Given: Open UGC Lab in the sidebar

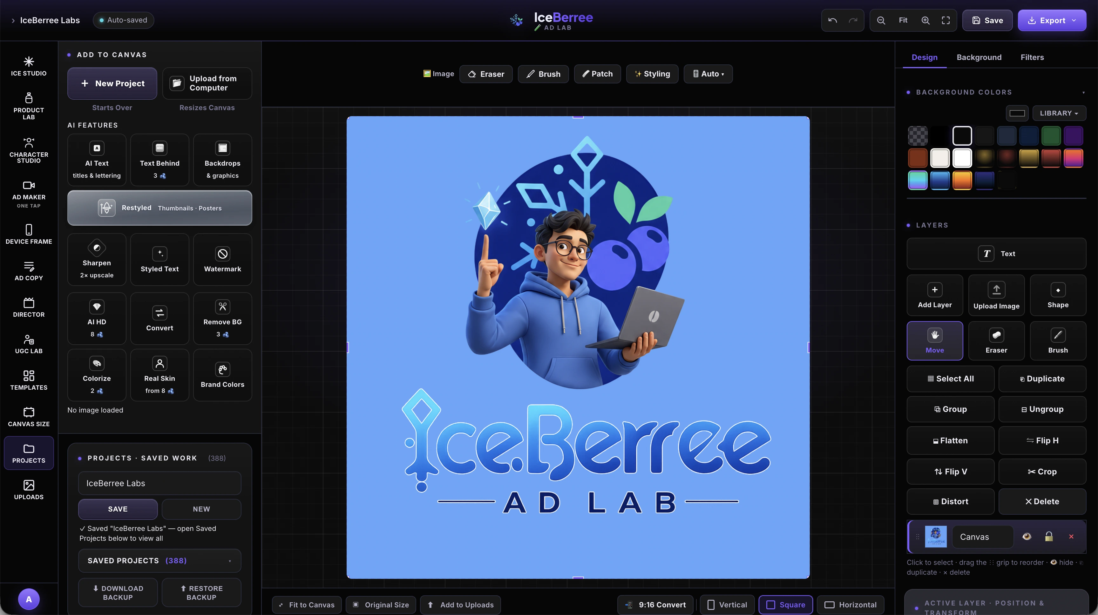Looking at the screenshot, I should 29,344.
